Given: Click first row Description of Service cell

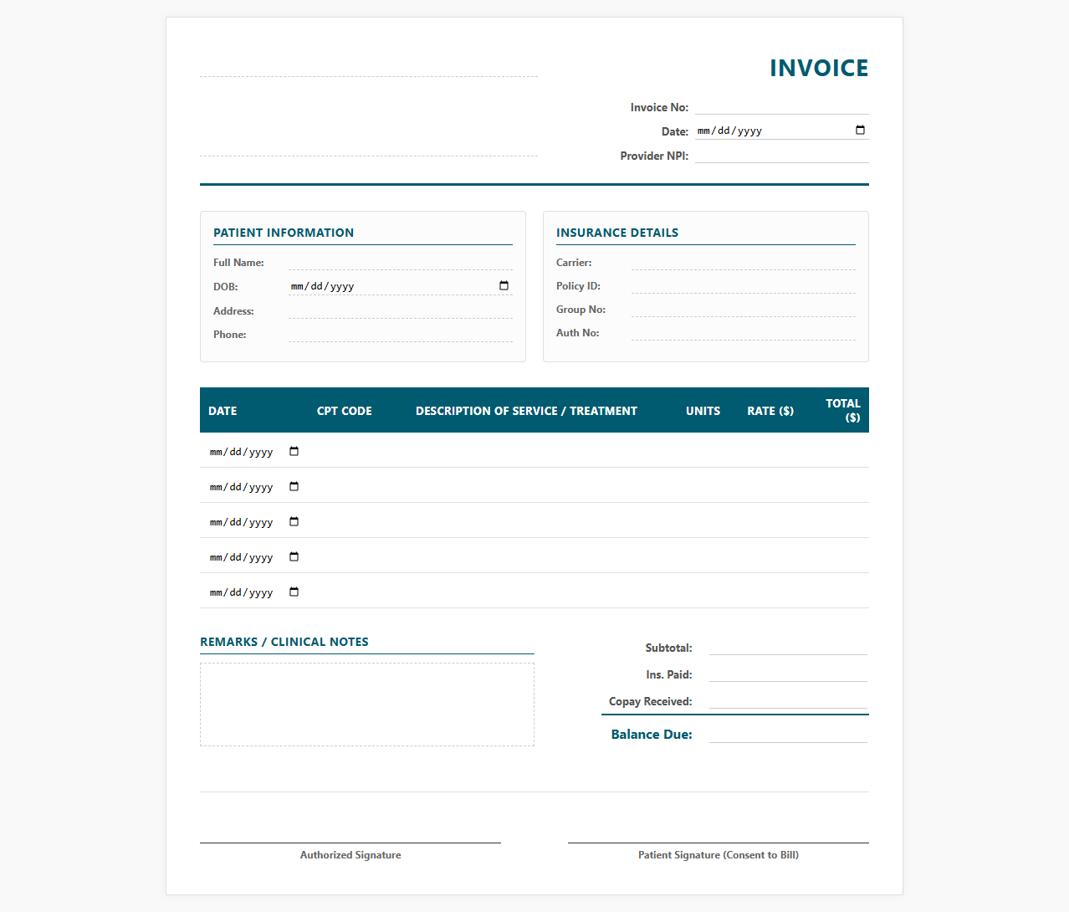Looking at the screenshot, I should pos(536,451).
